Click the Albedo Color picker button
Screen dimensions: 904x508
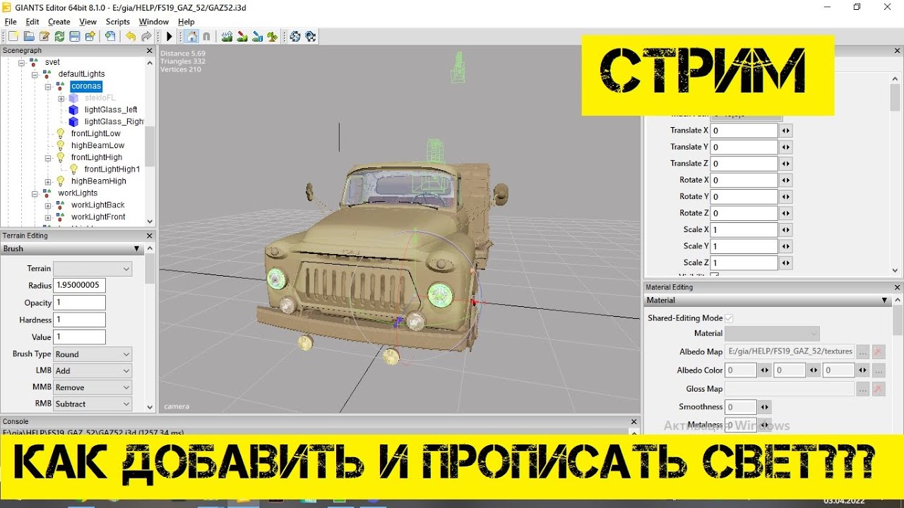pos(879,370)
